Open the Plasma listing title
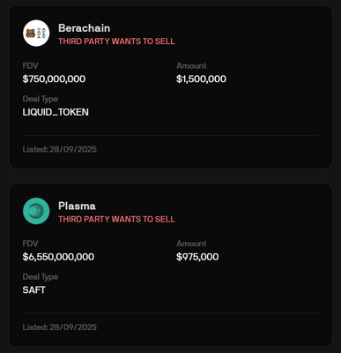 [x=77, y=206]
